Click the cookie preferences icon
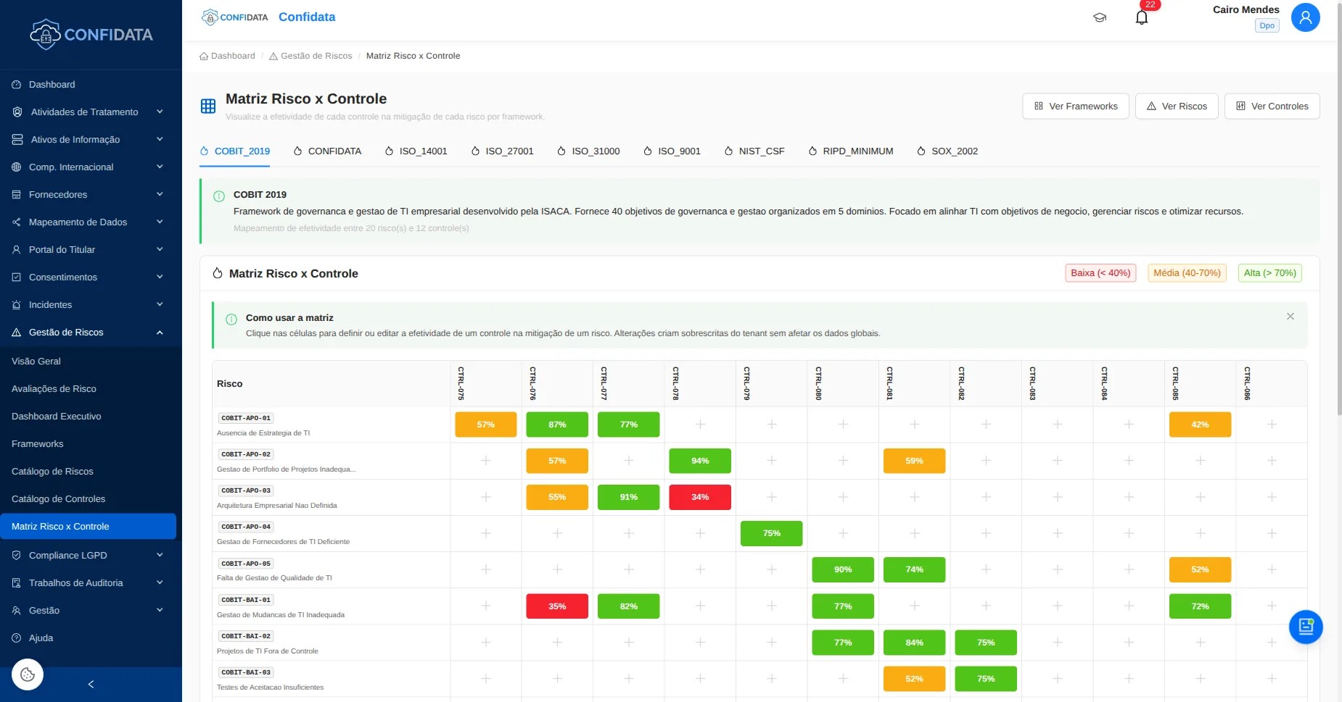 pos(27,674)
